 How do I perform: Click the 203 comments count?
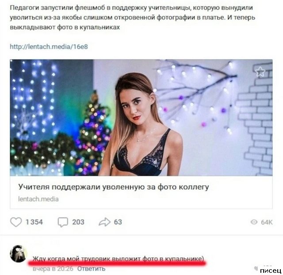78,222
